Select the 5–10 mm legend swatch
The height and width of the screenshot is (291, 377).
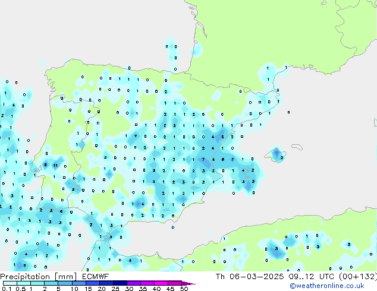pos(65,283)
